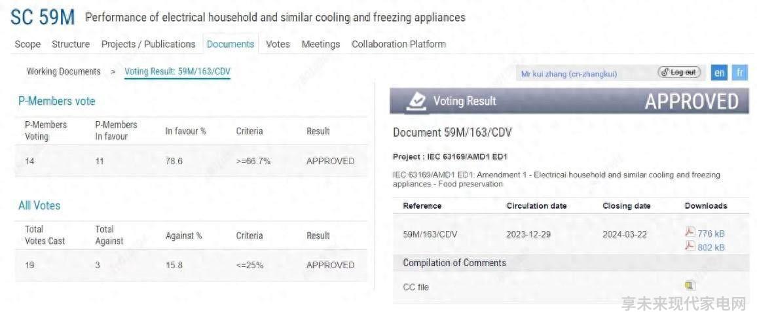Click the 776 kB download size link
Screen dimensions: 757x312
tap(711, 234)
